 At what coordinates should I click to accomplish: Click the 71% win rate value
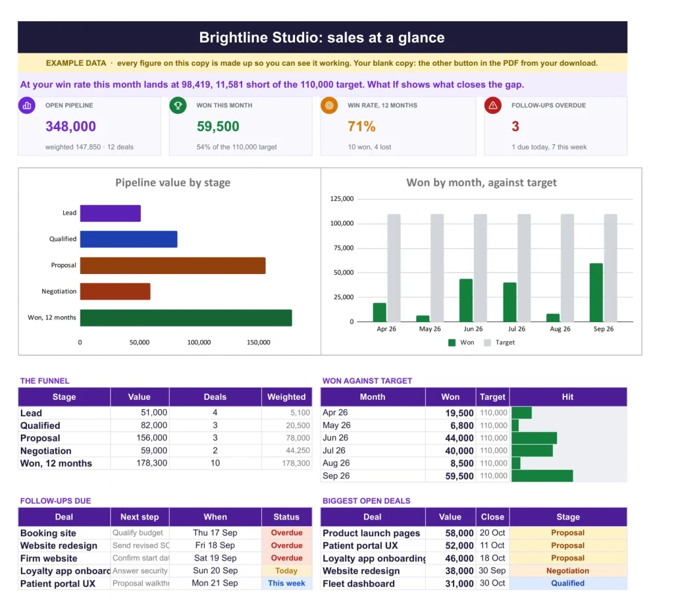[x=361, y=126]
